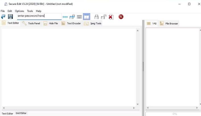Open the File menu
The width and height of the screenshot is (201, 116).
3,11
